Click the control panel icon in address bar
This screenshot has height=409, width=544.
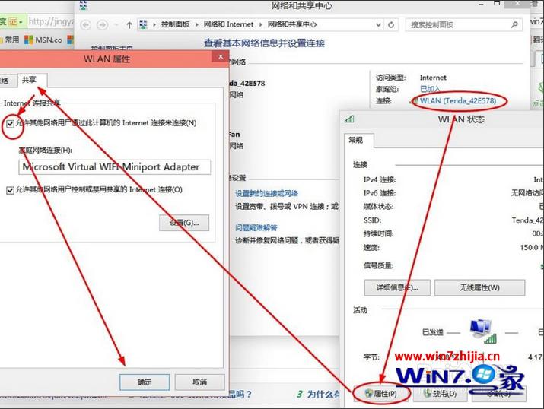coord(143,24)
